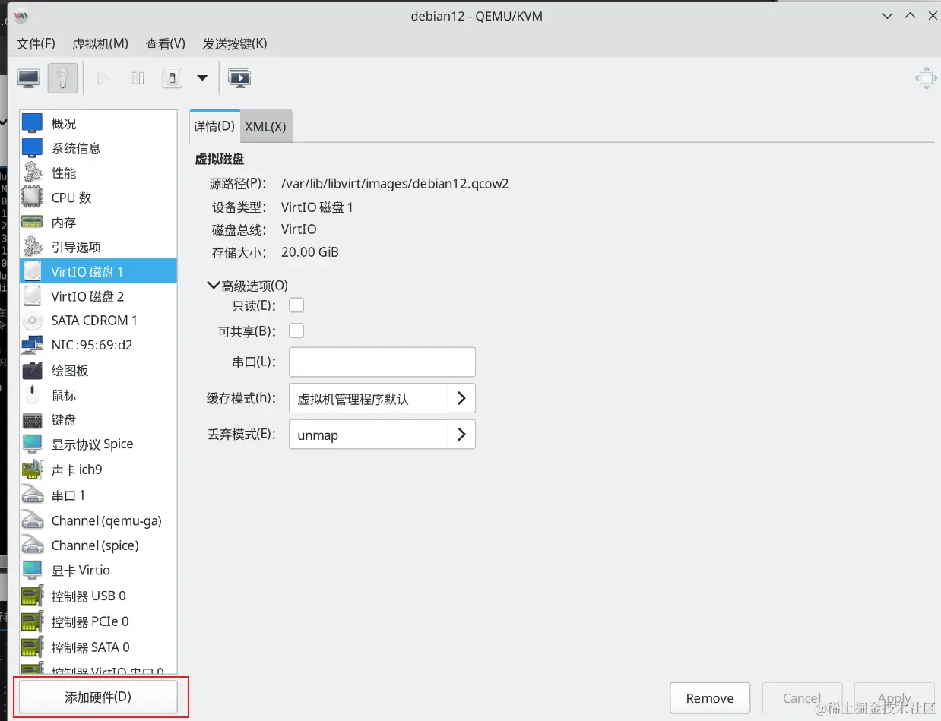Click the 串口 serial input field
This screenshot has width=941, height=721.
(x=380, y=362)
